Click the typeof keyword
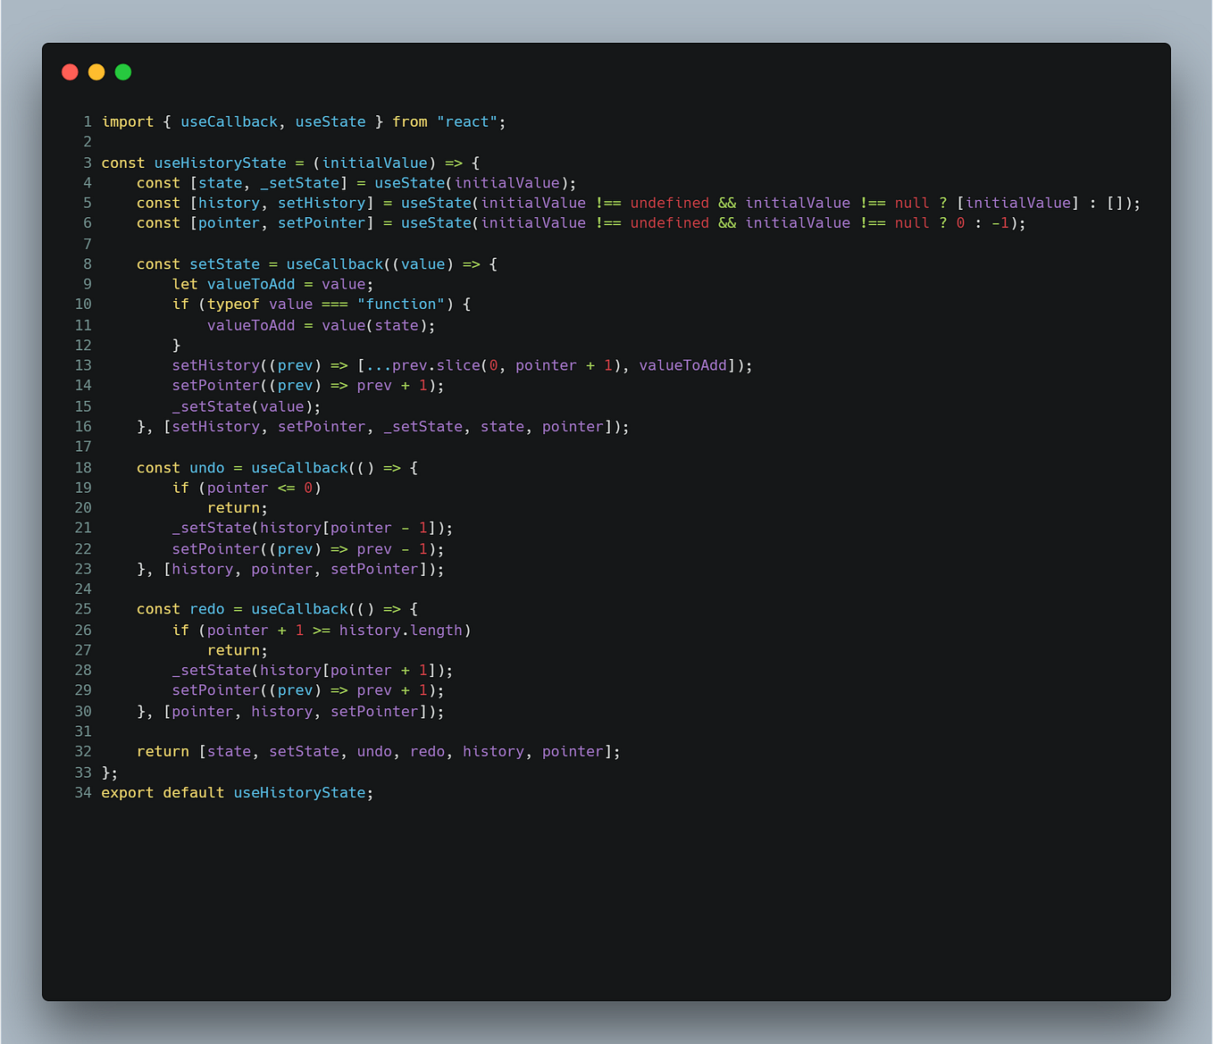 (232, 304)
